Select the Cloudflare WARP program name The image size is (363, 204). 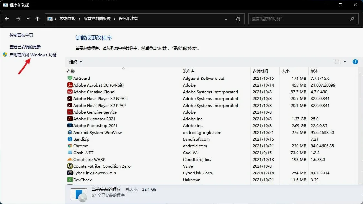click(89, 160)
